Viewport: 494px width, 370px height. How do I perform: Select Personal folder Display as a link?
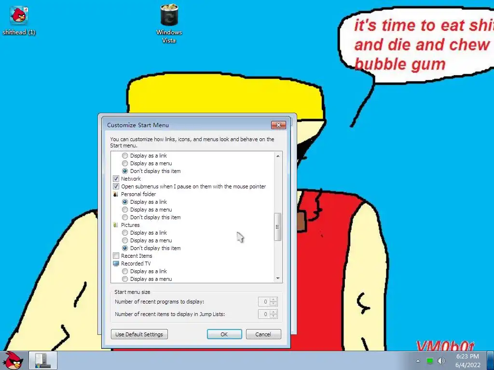coord(125,202)
